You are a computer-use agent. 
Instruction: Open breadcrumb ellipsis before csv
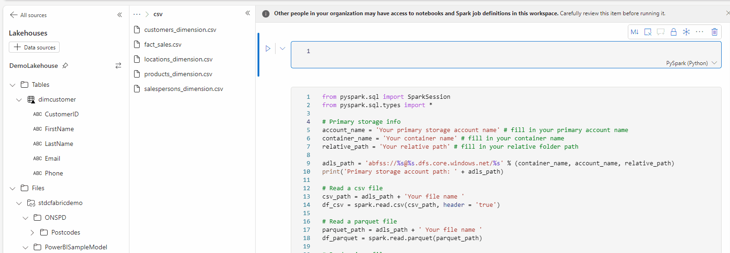click(x=137, y=14)
